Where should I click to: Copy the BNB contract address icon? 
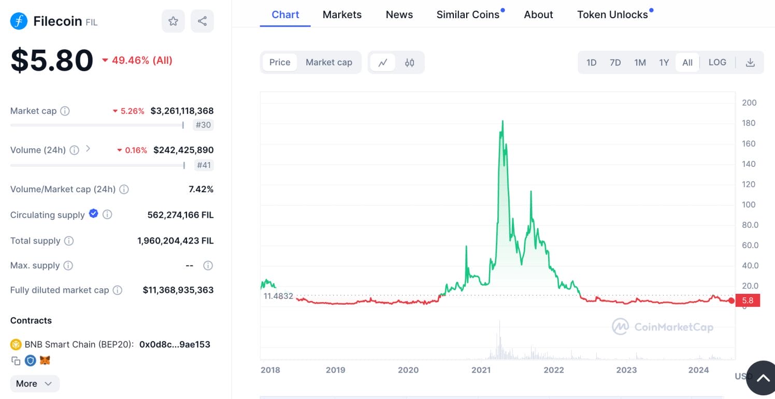pos(16,360)
